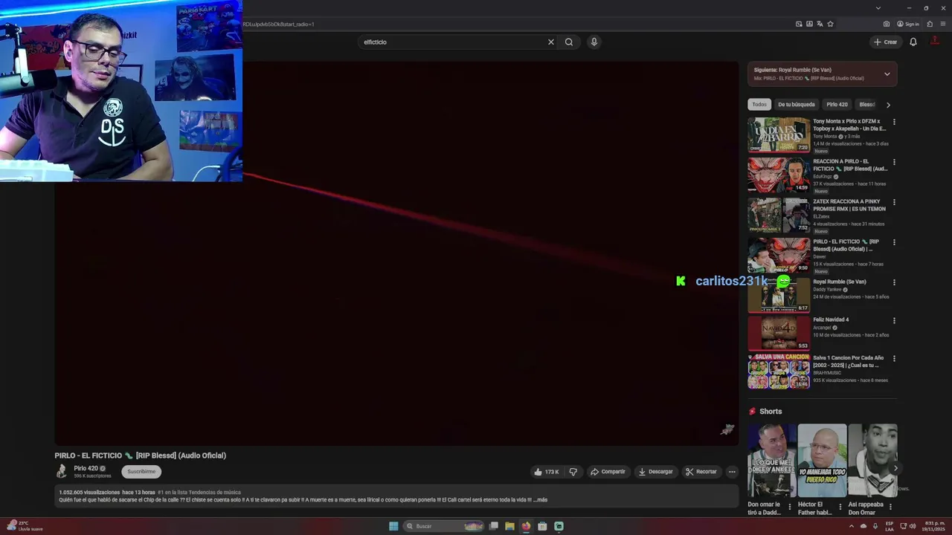The image size is (952, 535).
Task: Open the taskbar weather widget
Action: coord(24,526)
